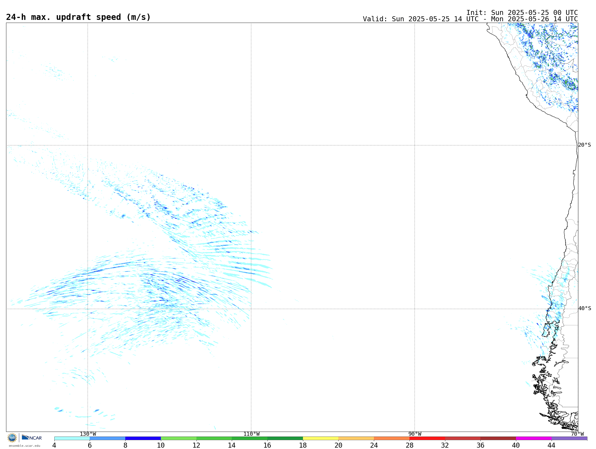Click the 110°W longitude label

[251, 434]
